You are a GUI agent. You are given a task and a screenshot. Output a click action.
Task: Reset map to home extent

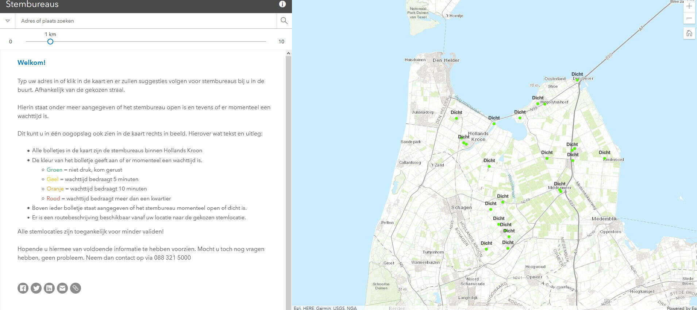pos(689,34)
